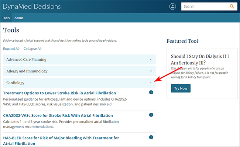Viewport: 240px width, 147px height.
Task: Select the Tools navigation tab
Action: point(6,18)
